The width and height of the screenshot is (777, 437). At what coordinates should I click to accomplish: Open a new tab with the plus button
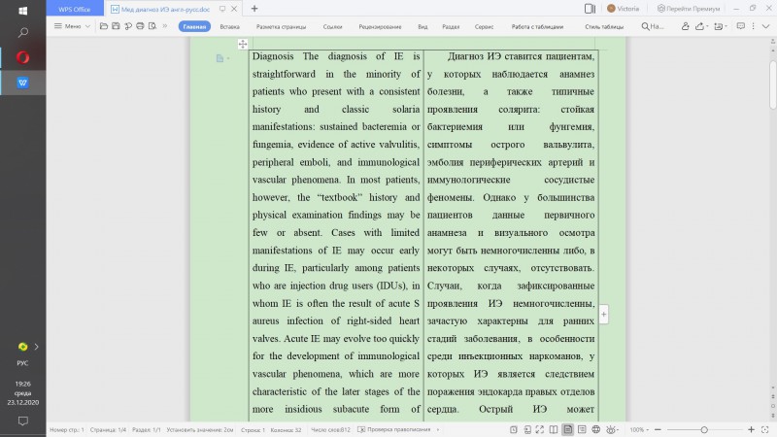254,9
